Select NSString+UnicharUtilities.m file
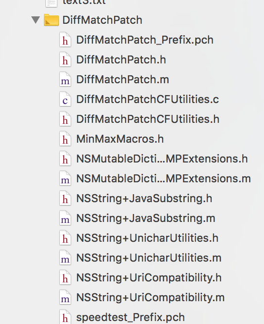The image size is (264, 324). click(x=149, y=258)
